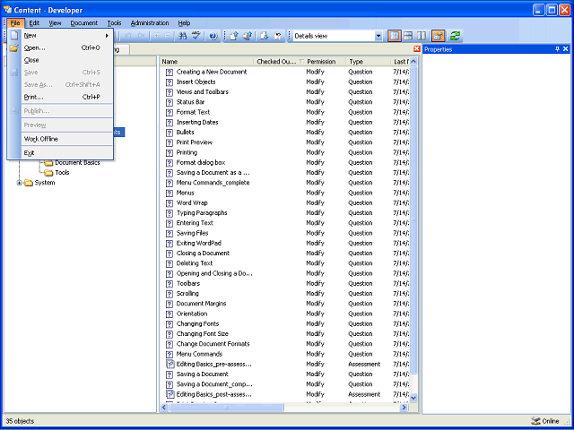This screenshot has width=574, height=430.
Task: Click the '35 objects' status text
Action: [x=20, y=421]
